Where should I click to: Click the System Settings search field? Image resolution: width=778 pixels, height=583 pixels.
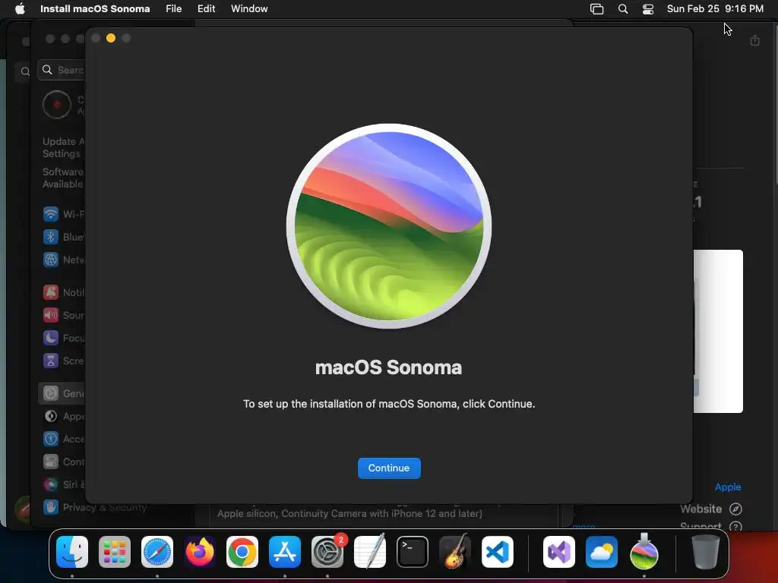pyautogui.click(x=62, y=70)
